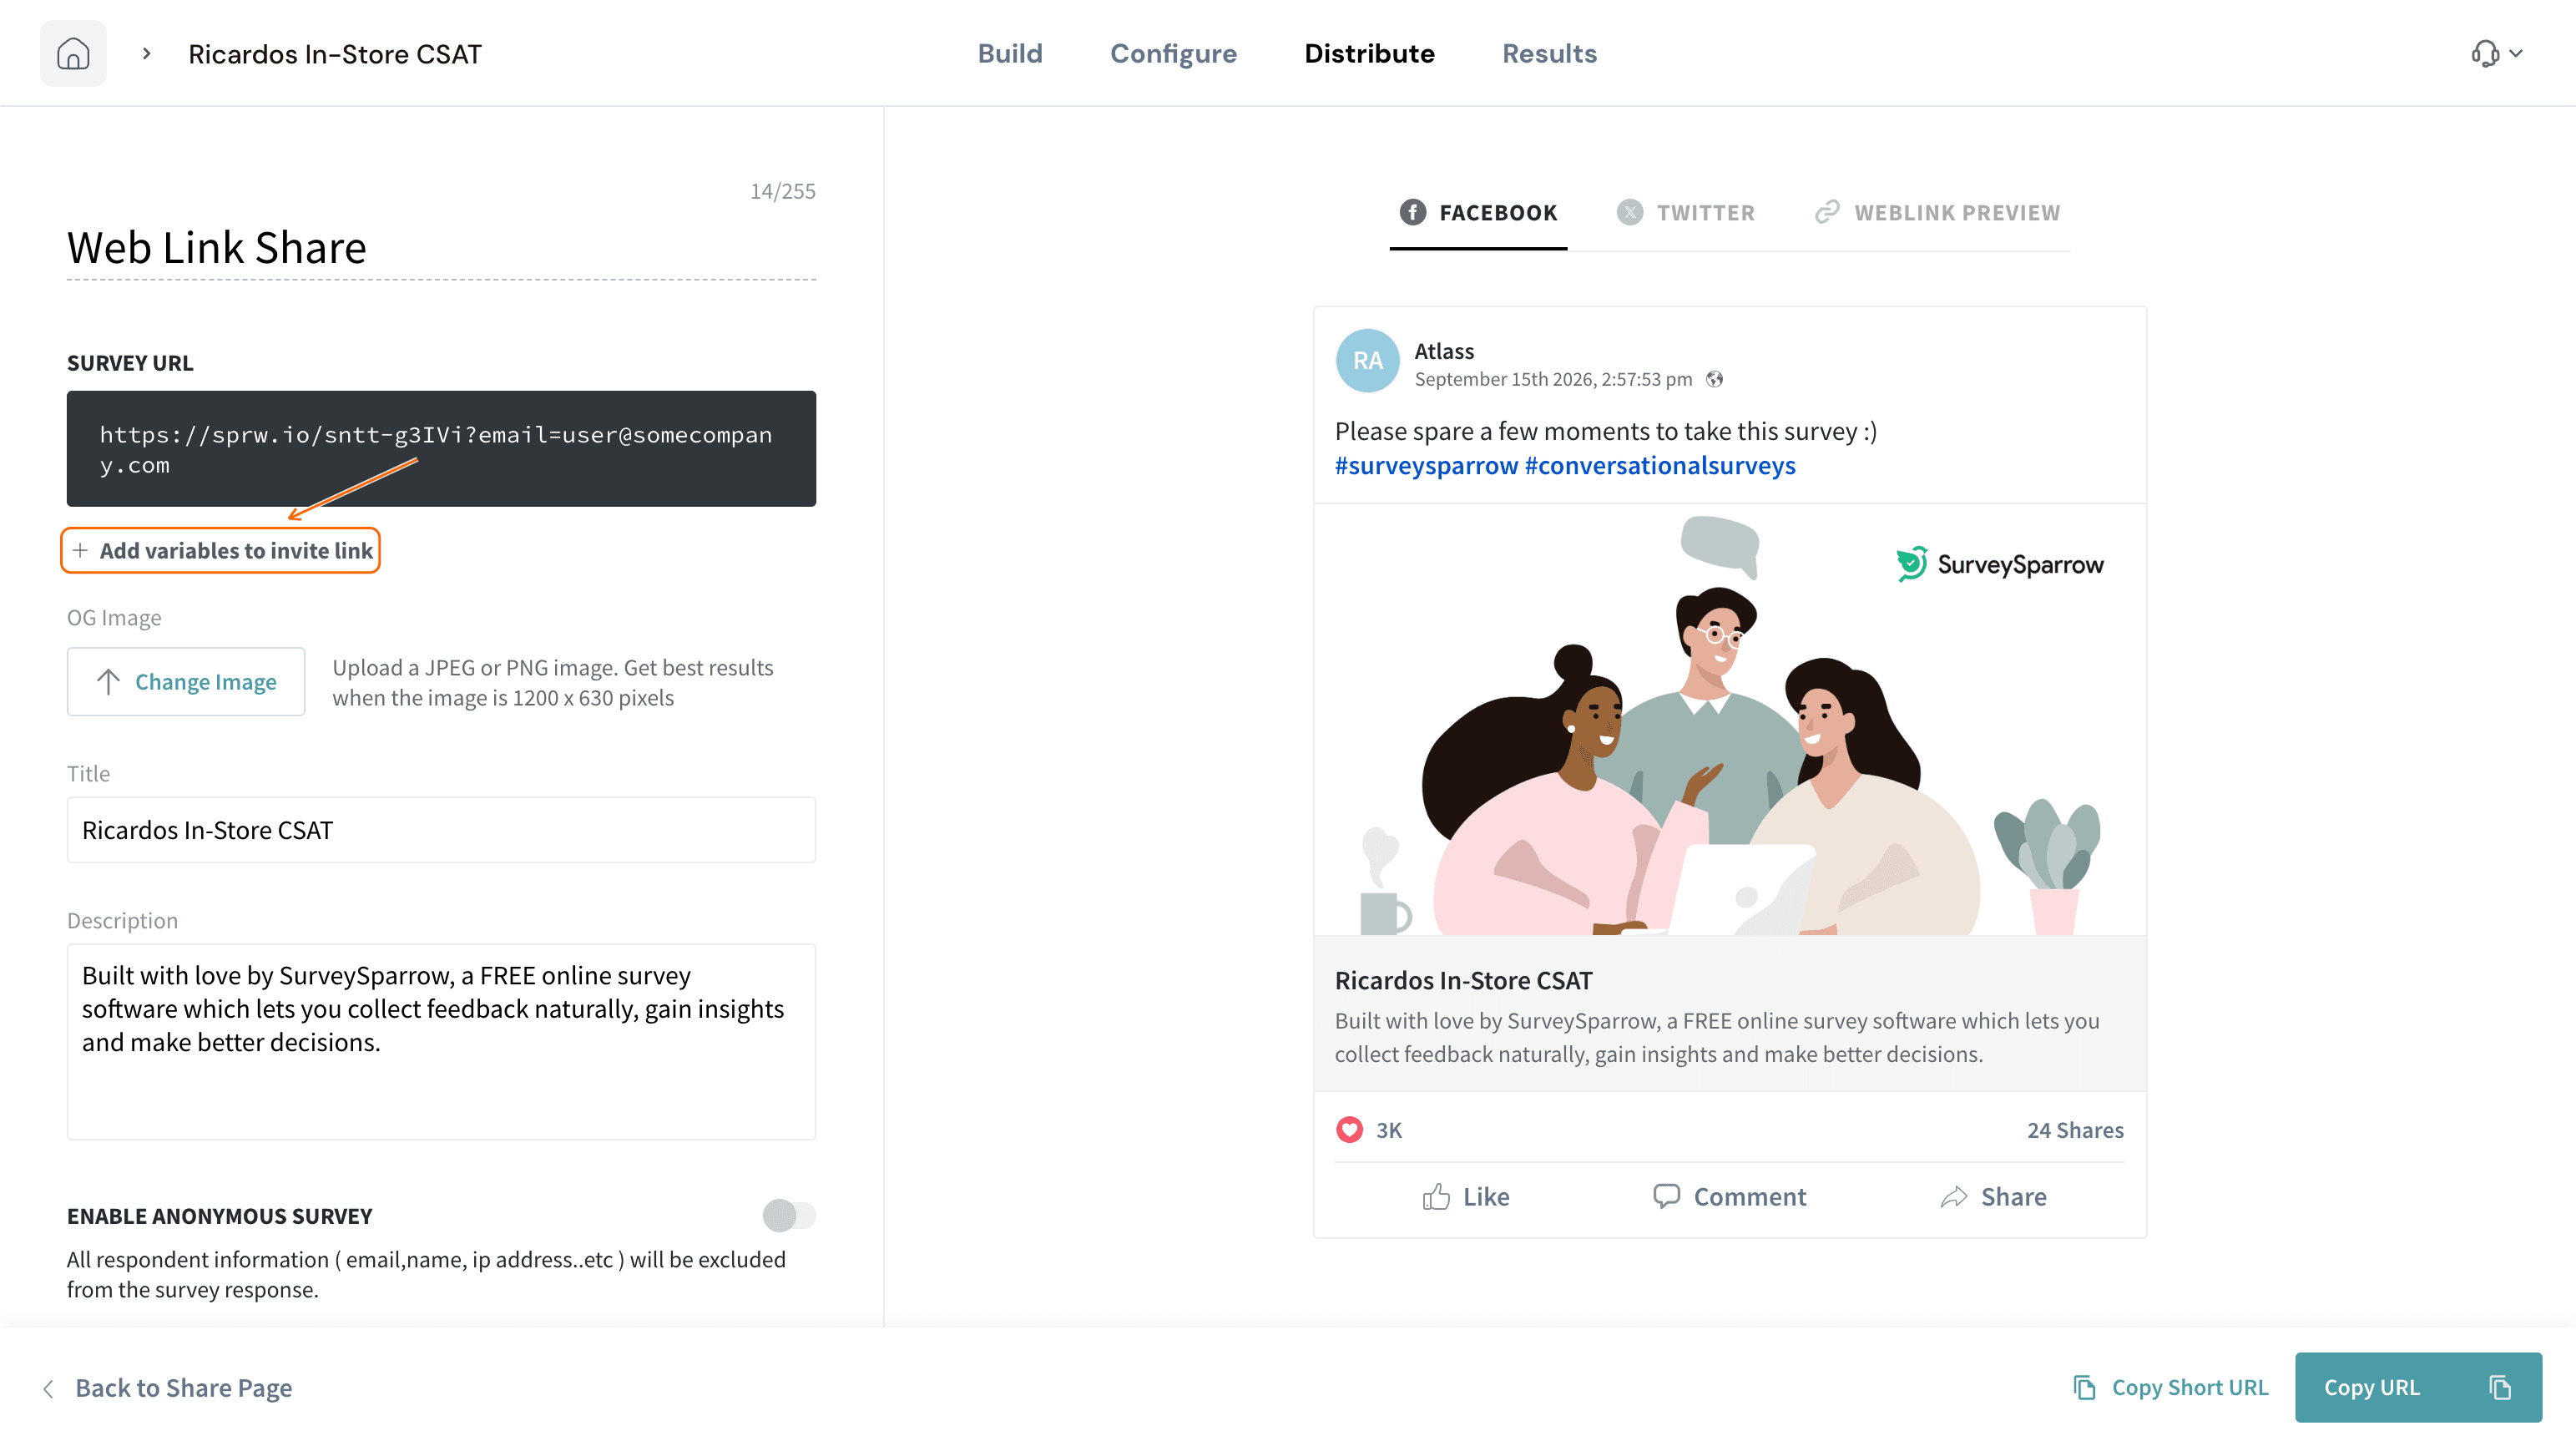Image resolution: width=2576 pixels, height=1441 pixels.
Task: Click the X logo icon beside Twitter
Action: pos(1630,212)
